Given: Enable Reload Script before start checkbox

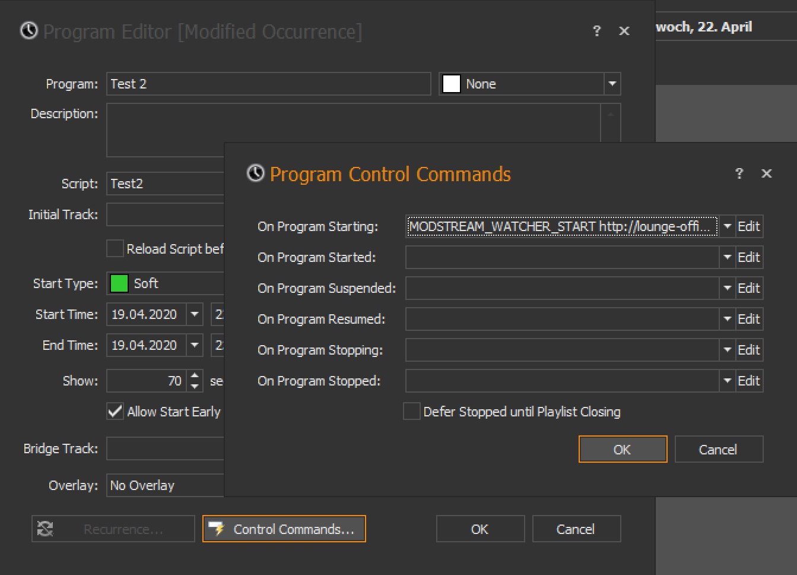Looking at the screenshot, I should tap(115, 248).
